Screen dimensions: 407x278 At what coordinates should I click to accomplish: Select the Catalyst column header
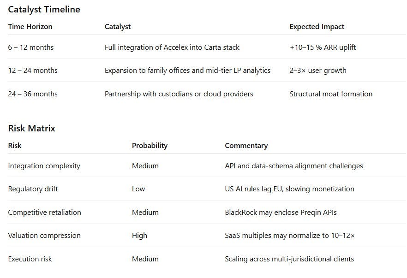[x=118, y=27]
